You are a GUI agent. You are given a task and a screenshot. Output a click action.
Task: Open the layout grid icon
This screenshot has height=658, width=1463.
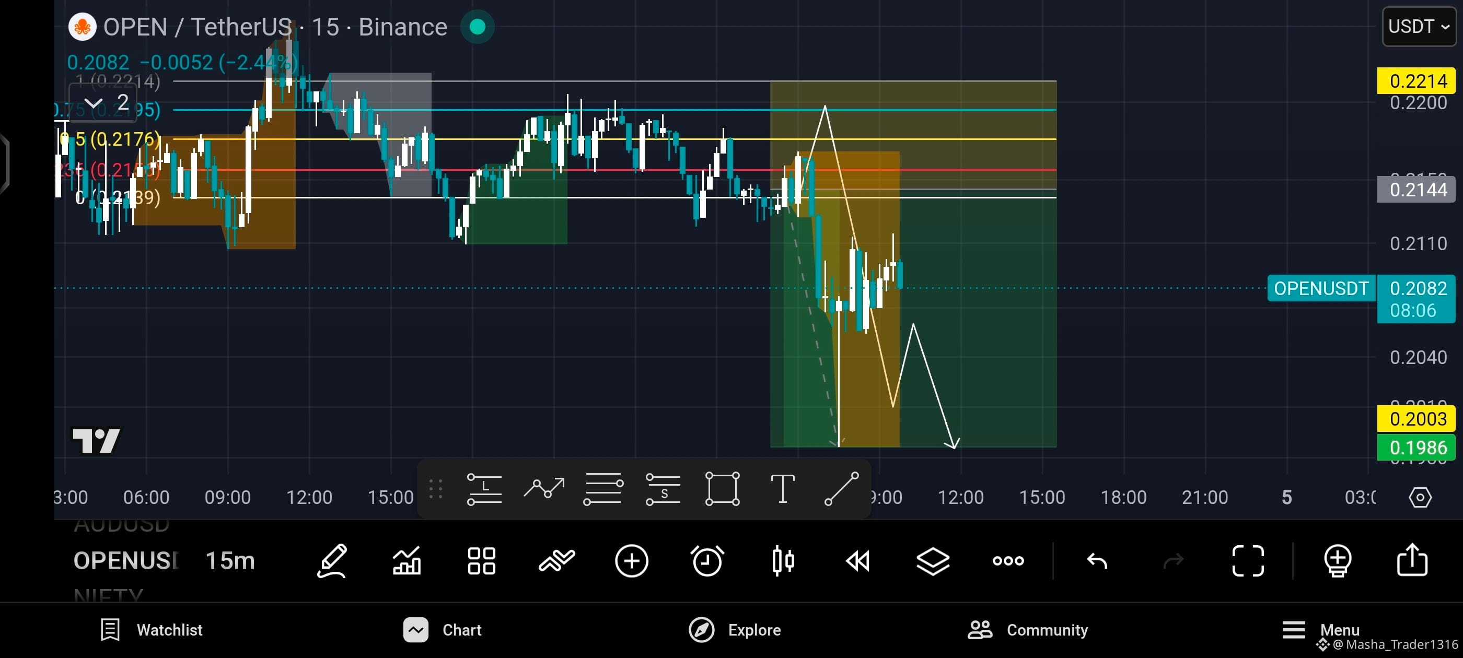click(482, 561)
